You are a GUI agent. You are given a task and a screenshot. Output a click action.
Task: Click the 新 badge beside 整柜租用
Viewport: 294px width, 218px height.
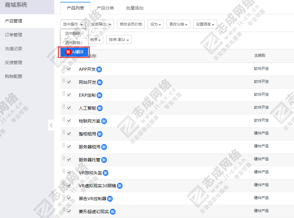(x=100, y=134)
